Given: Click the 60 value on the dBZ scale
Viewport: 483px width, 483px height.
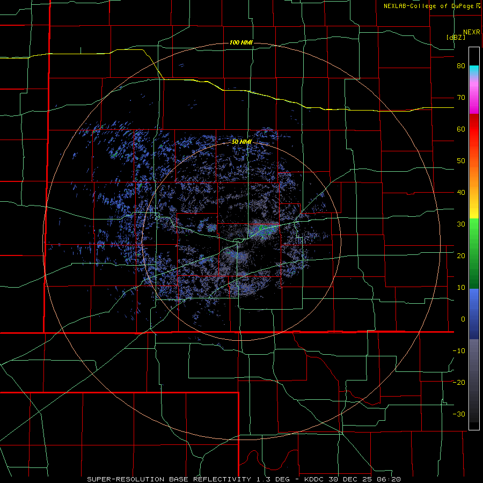Looking at the screenshot, I should [461, 129].
